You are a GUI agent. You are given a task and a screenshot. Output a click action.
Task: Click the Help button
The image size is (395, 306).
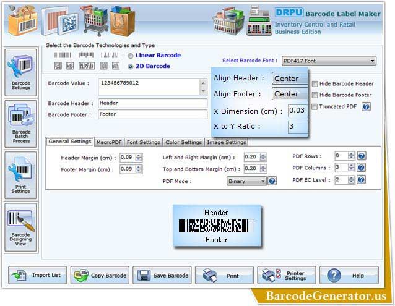[349, 275]
